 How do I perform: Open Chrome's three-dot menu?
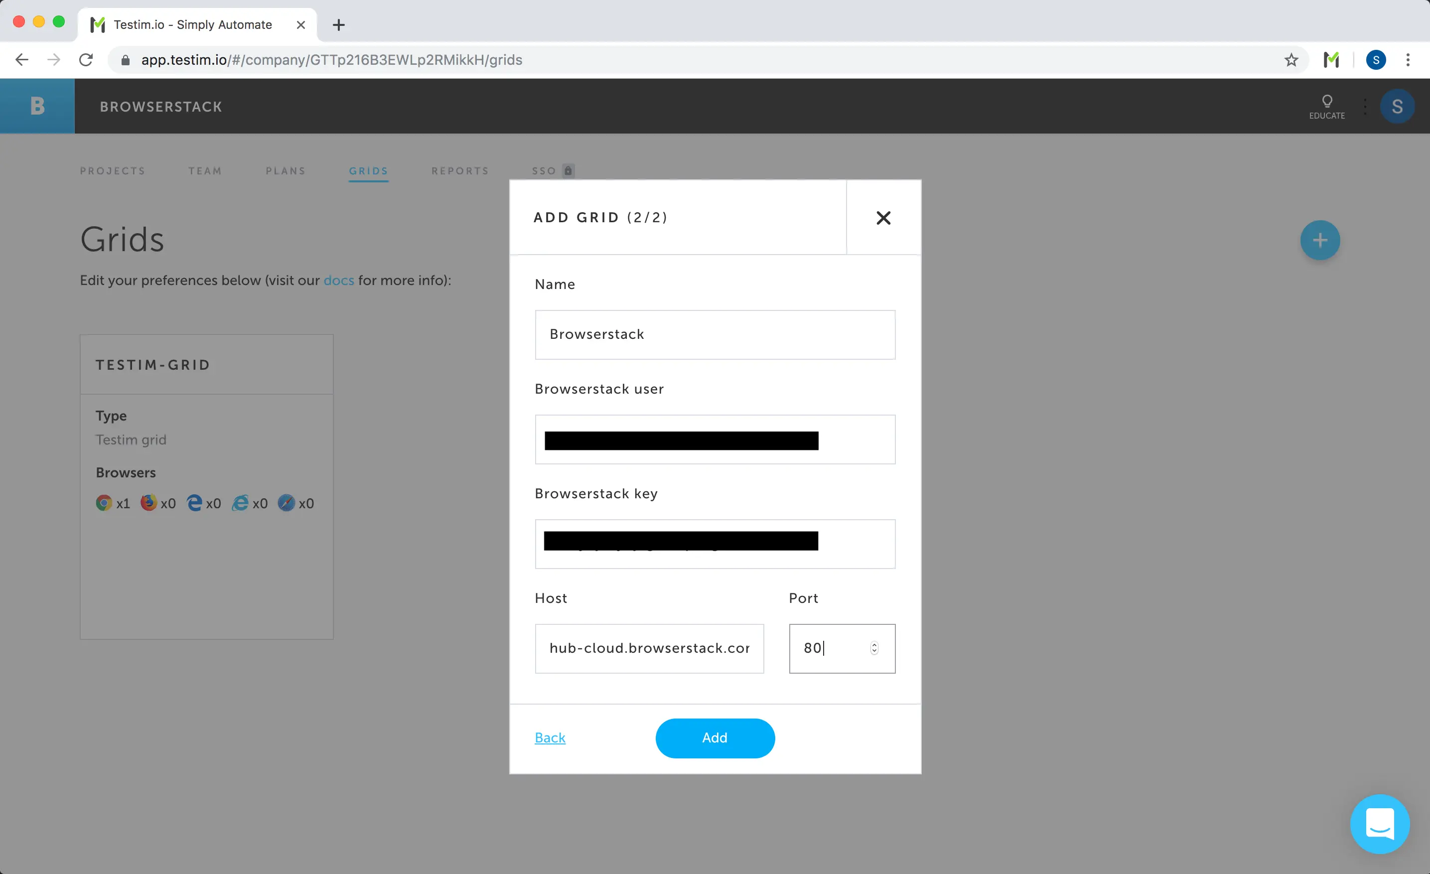point(1408,60)
